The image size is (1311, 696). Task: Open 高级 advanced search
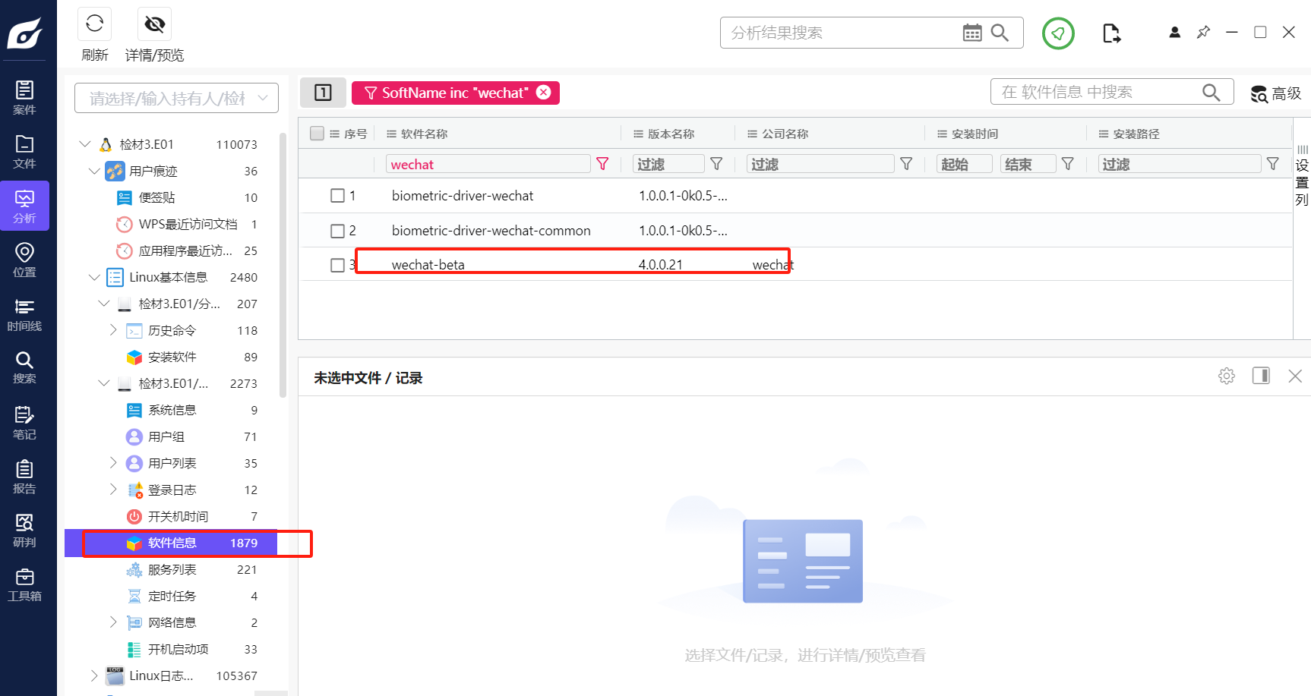pos(1276,93)
